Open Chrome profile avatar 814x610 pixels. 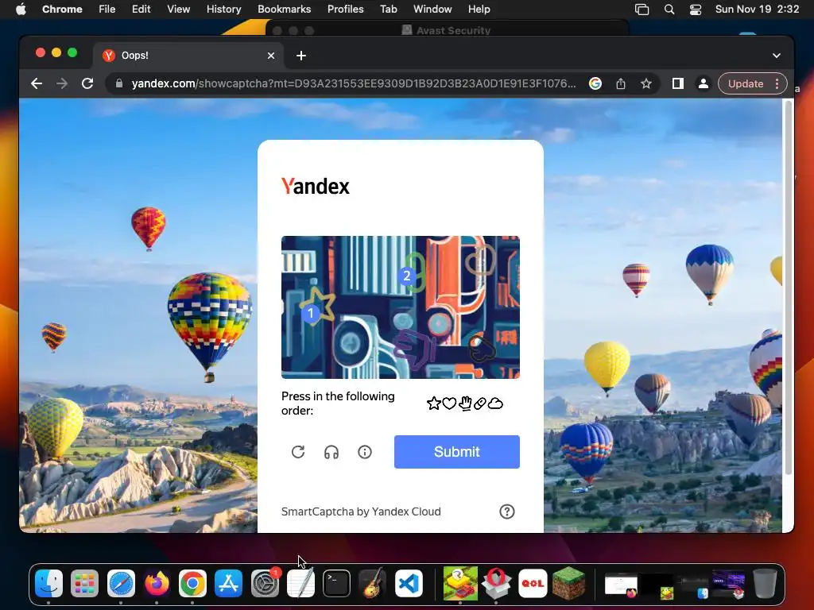[703, 83]
